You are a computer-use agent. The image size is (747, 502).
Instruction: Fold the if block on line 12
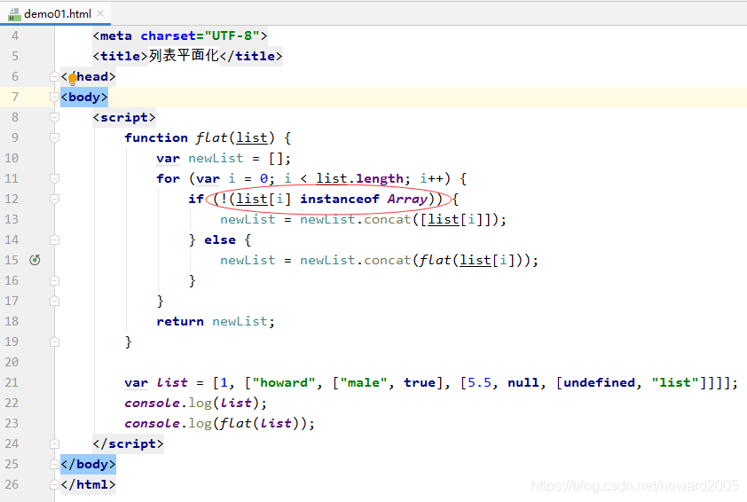point(54,199)
